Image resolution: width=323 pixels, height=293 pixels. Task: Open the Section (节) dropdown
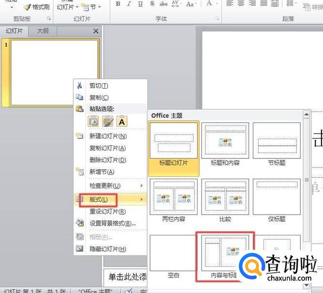91,7
